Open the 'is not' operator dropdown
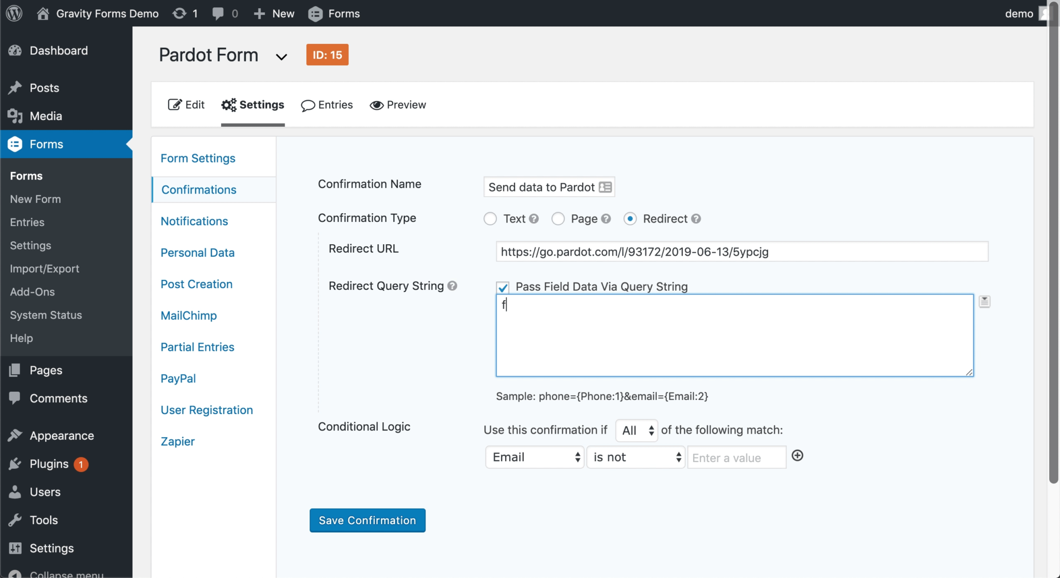This screenshot has width=1060, height=578. [636, 457]
